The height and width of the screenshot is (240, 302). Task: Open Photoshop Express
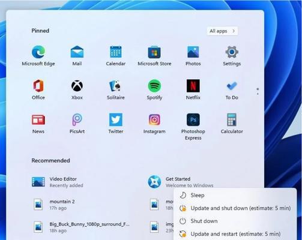193,127
